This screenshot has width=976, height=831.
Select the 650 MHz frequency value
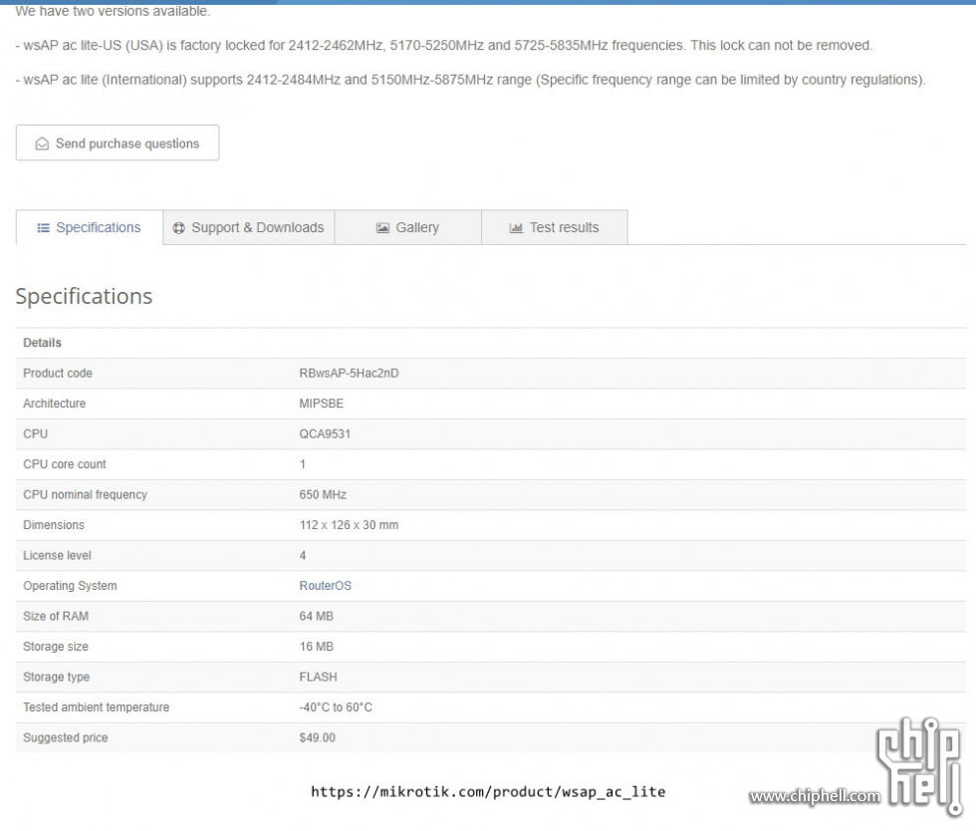click(x=323, y=494)
